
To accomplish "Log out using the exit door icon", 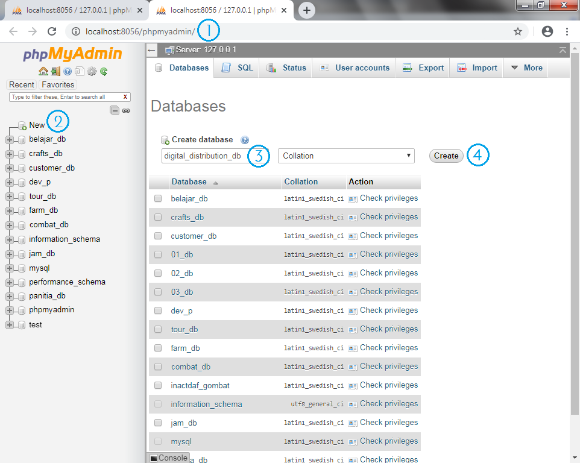I will [55, 71].
